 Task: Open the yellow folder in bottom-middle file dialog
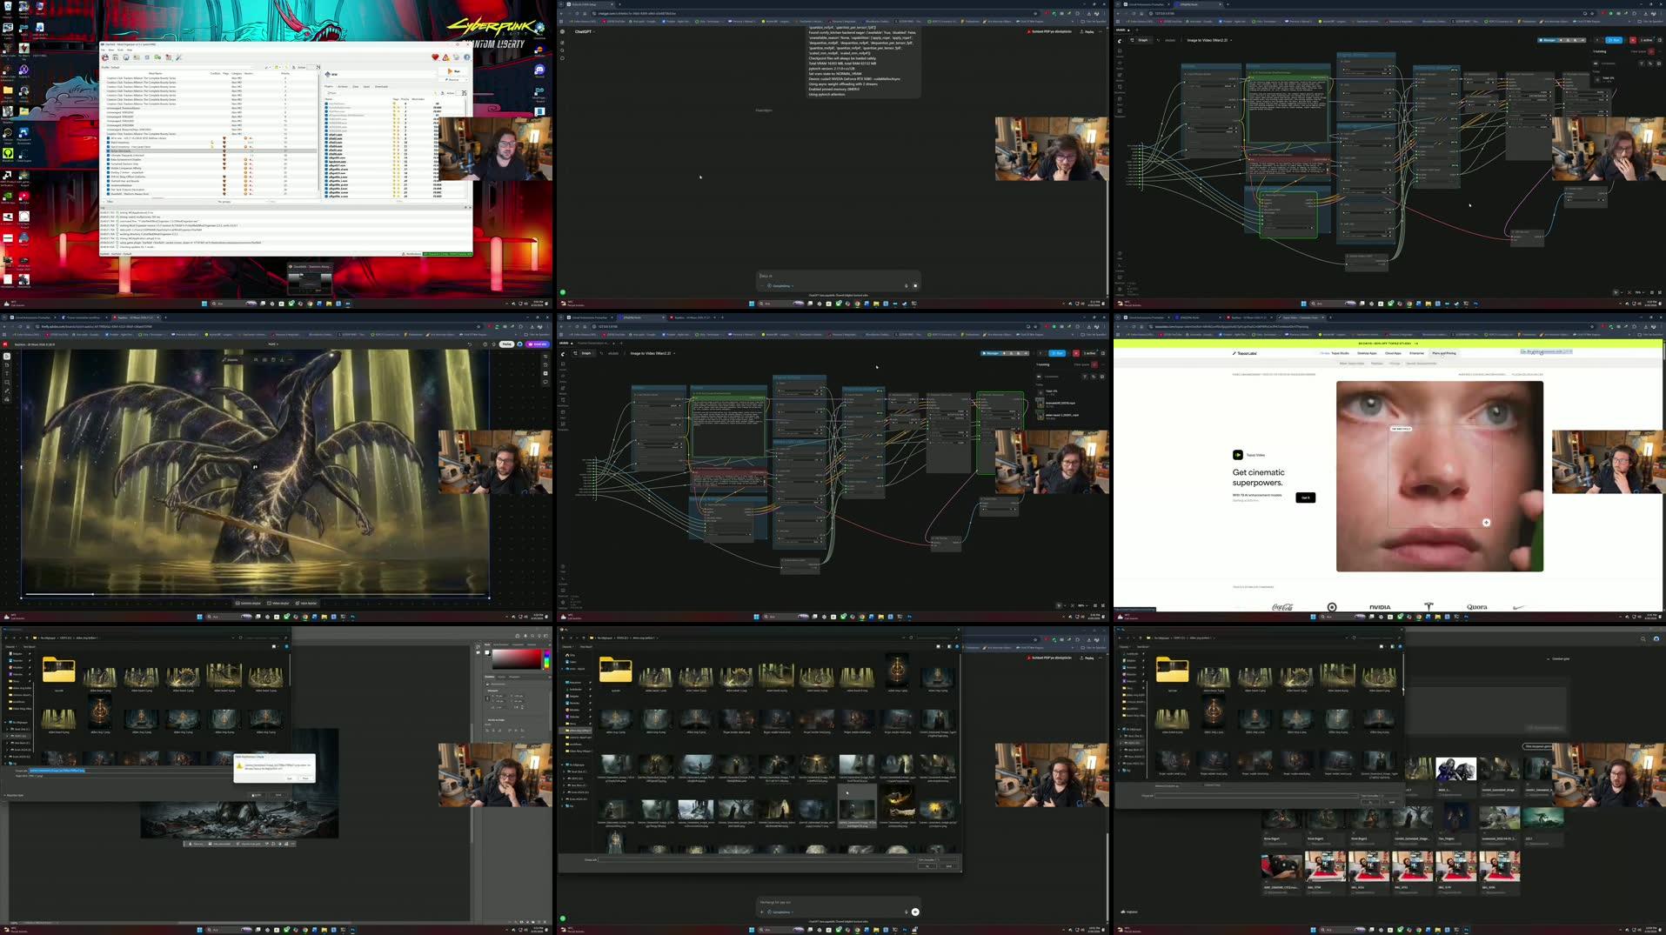pos(615,670)
